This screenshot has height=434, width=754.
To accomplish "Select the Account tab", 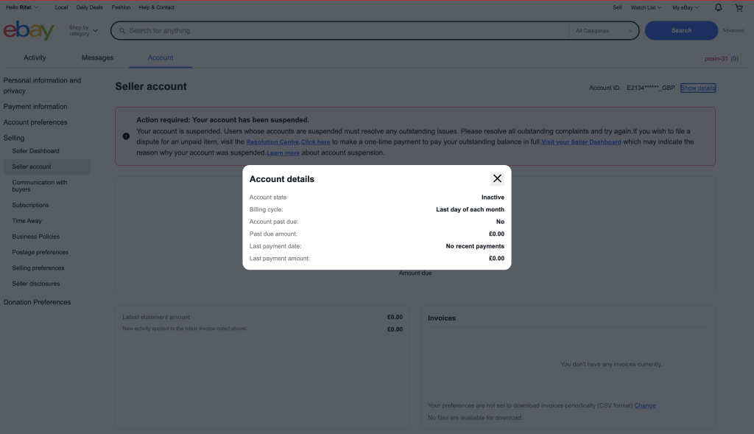I will (160, 57).
